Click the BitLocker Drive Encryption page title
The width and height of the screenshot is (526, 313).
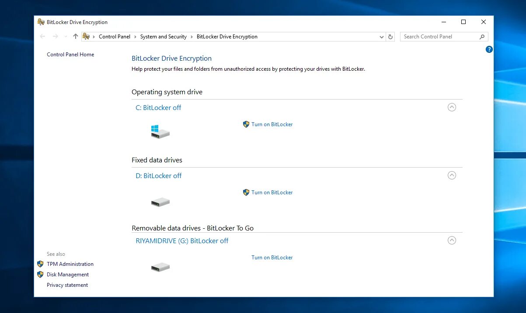coord(171,58)
